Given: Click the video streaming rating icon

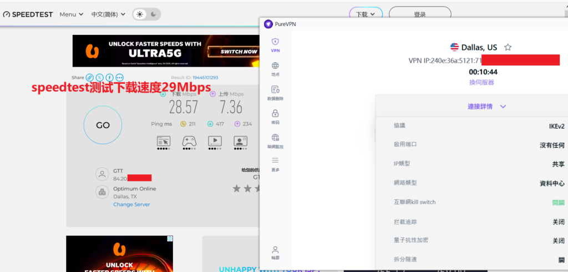Looking at the screenshot, I should [215, 142].
